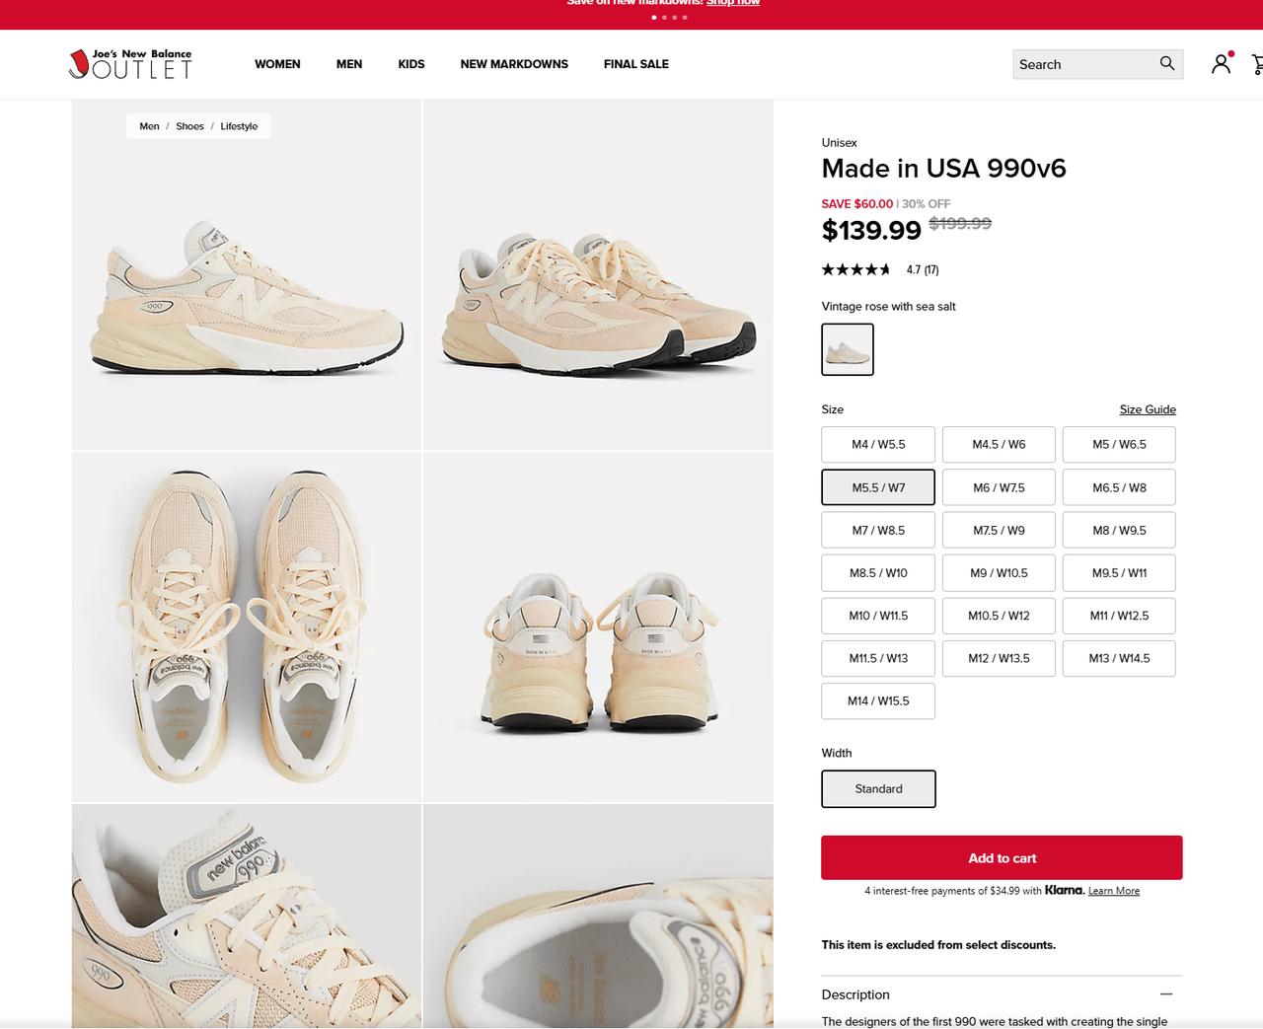The height and width of the screenshot is (1029, 1263).
Task: Open the Kids menu
Action: (x=411, y=64)
